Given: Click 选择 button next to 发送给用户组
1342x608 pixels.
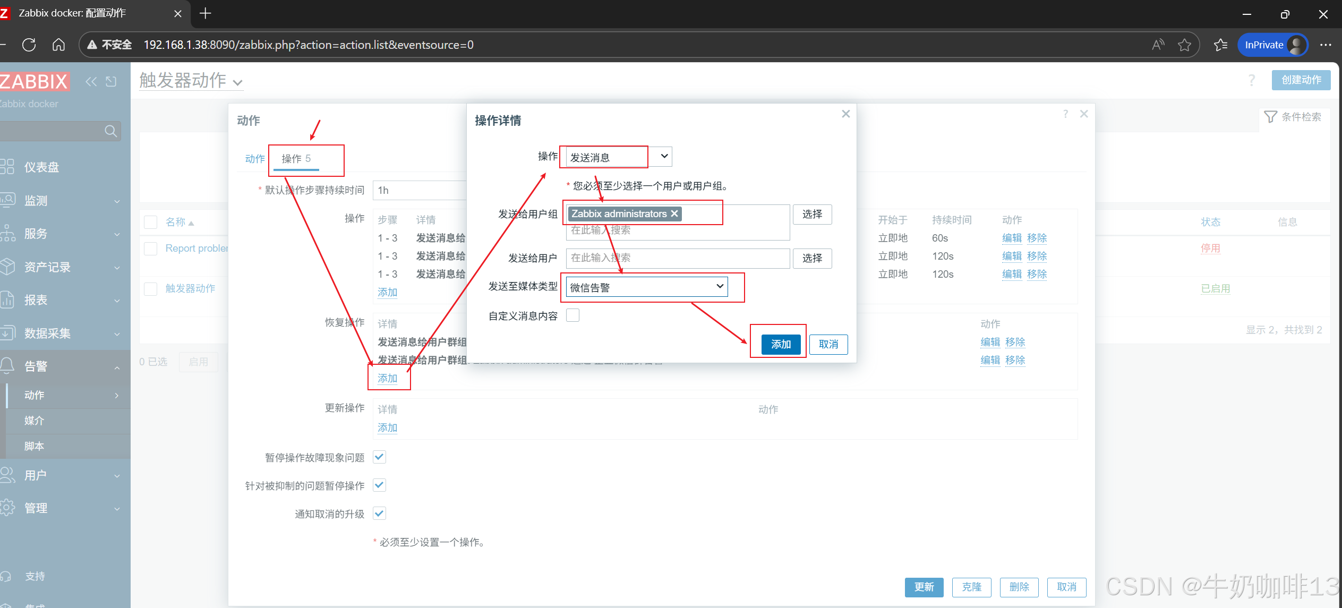Looking at the screenshot, I should [x=812, y=214].
